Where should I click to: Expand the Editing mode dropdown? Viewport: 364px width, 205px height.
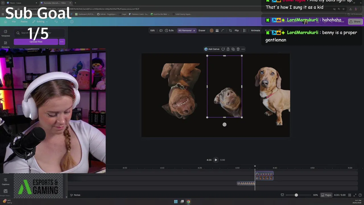40,22
